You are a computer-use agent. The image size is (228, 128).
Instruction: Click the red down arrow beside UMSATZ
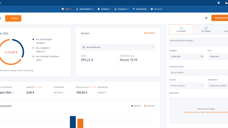(x=35, y=87)
